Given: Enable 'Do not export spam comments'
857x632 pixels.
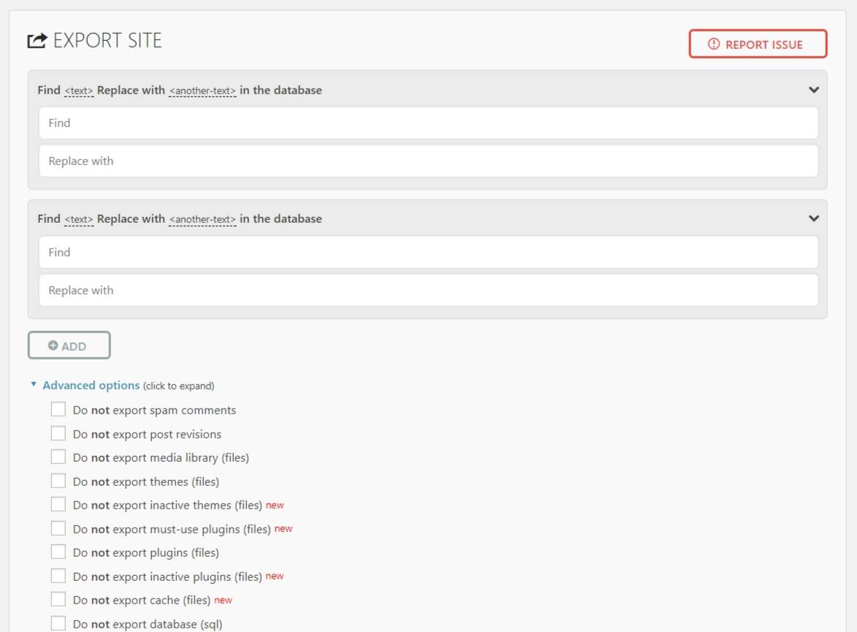Looking at the screenshot, I should tap(58, 409).
